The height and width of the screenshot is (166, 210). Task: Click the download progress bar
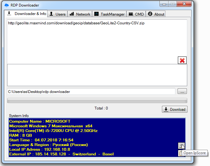(97, 100)
